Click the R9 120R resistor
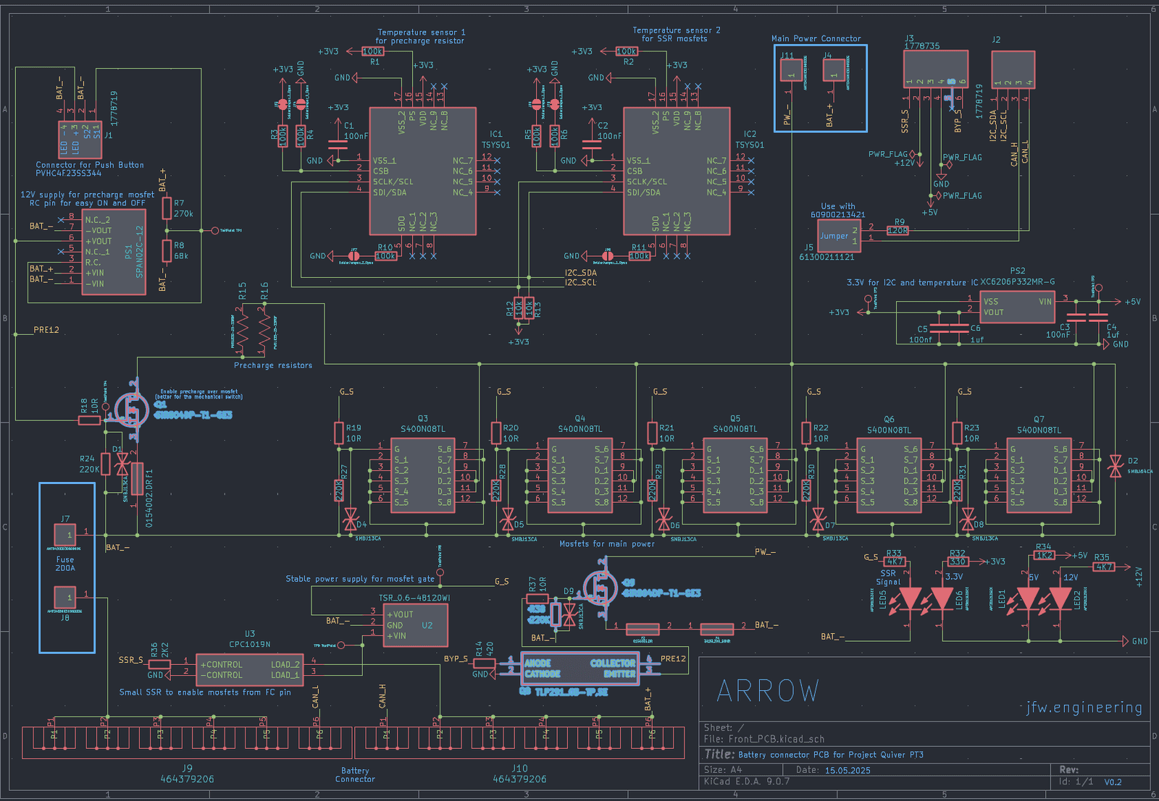Image resolution: width=1159 pixels, height=801 pixels. point(898,231)
